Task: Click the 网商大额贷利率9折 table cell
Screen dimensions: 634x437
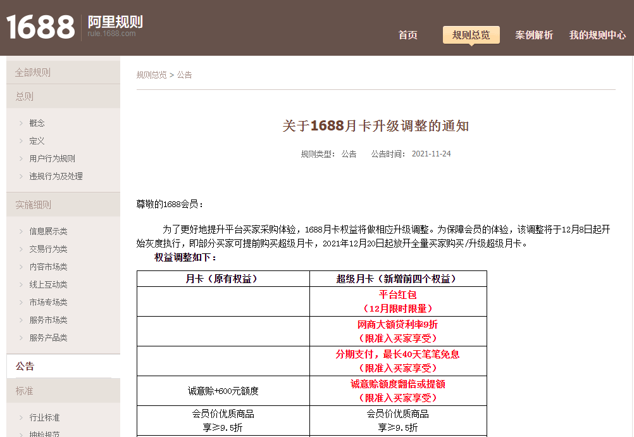Action: point(398,331)
